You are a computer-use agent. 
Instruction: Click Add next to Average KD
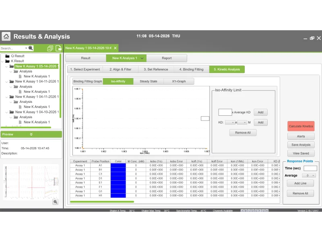pos(260,112)
